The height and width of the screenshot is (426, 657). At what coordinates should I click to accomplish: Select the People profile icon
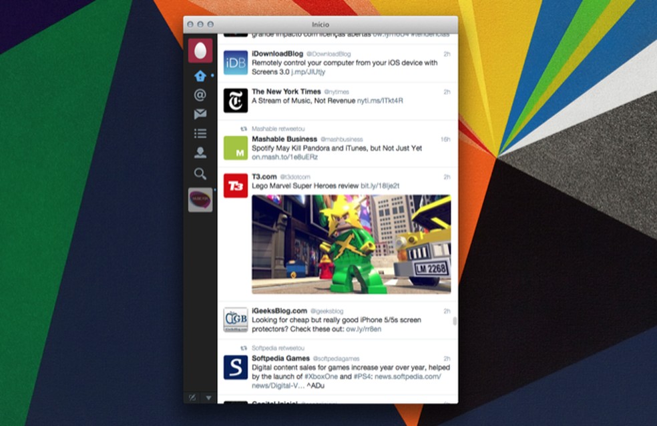pyautogui.click(x=200, y=153)
